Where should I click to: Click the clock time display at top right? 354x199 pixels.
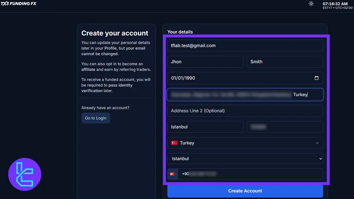coord(335,4)
